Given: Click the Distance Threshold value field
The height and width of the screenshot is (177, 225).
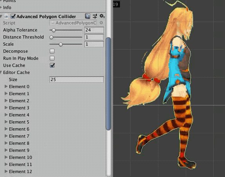Looking at the screenshot, I should (94, 37).
